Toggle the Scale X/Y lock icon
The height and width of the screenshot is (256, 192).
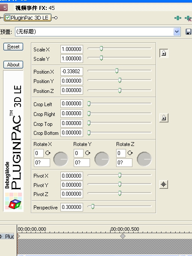(164, 53)
